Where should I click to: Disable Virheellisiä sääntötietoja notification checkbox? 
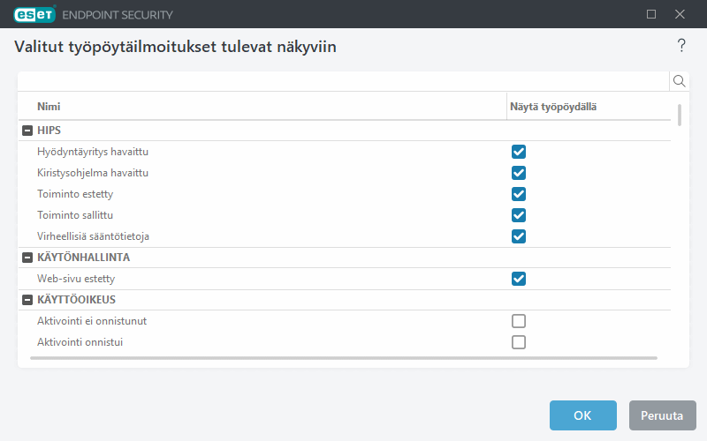tap(519, 236)
